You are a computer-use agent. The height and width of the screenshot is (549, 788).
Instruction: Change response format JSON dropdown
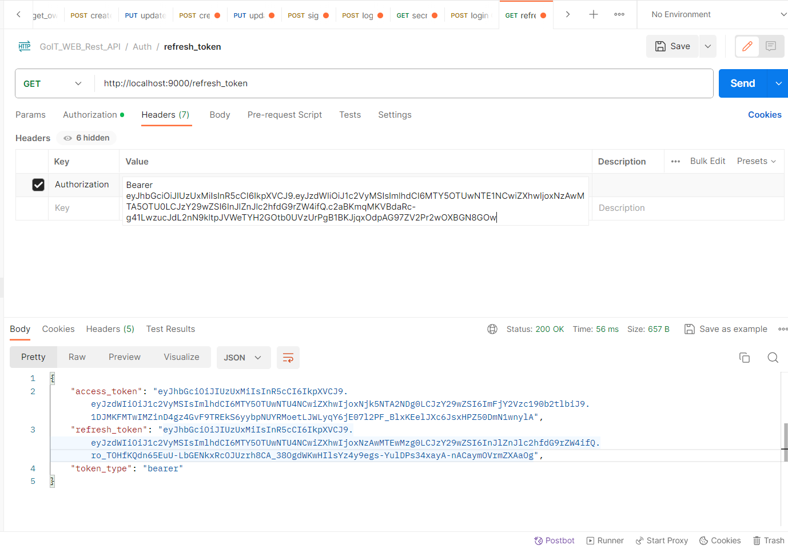pos(242,358)
